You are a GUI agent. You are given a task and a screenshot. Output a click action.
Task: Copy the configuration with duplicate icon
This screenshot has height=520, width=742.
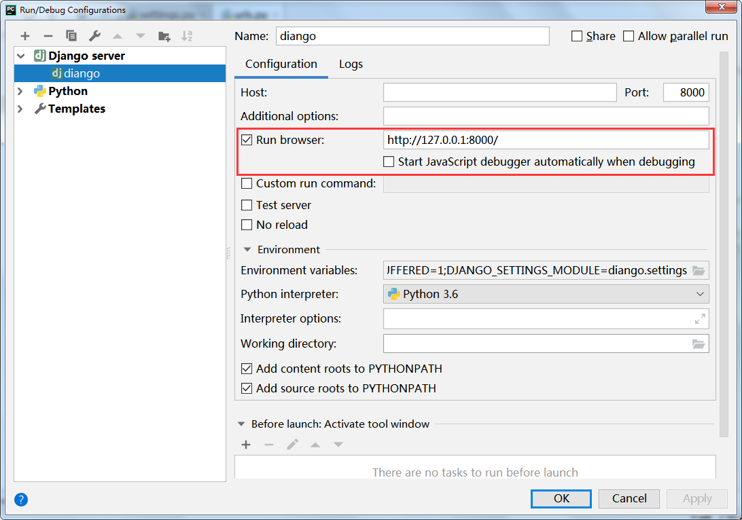71,36
